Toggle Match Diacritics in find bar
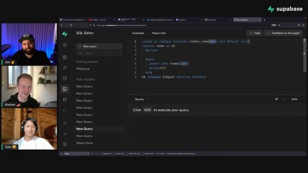Viewport: 308px width, 173px height. coord(133,154)
